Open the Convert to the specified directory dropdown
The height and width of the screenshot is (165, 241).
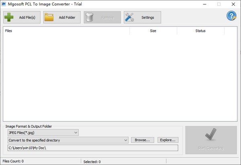(x=68, y=140)
